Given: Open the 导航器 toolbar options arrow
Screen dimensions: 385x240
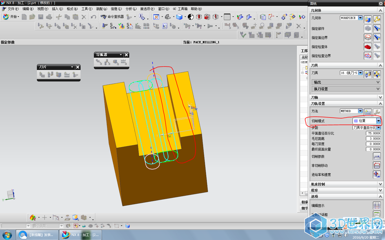Looking at the screenshot, I should (121, 55).
